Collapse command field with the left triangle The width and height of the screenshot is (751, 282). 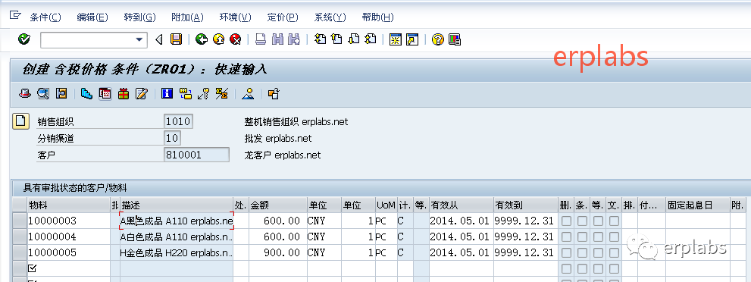point(159,39)
